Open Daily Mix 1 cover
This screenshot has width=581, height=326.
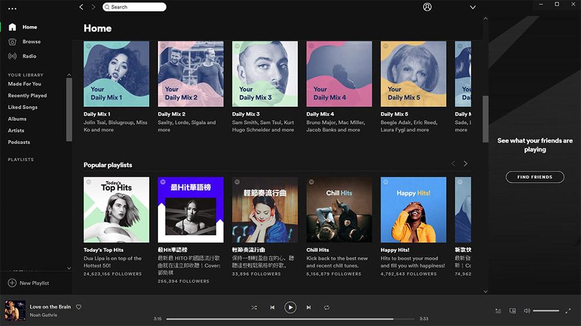[116, 74]
